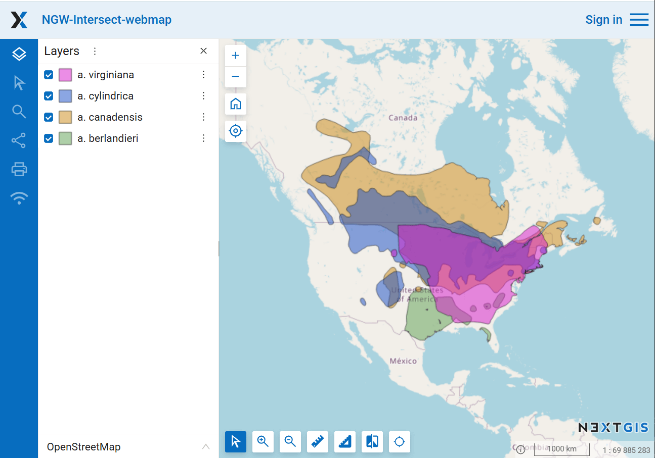Uncheck the a. virginiana layer

(49, 75)
